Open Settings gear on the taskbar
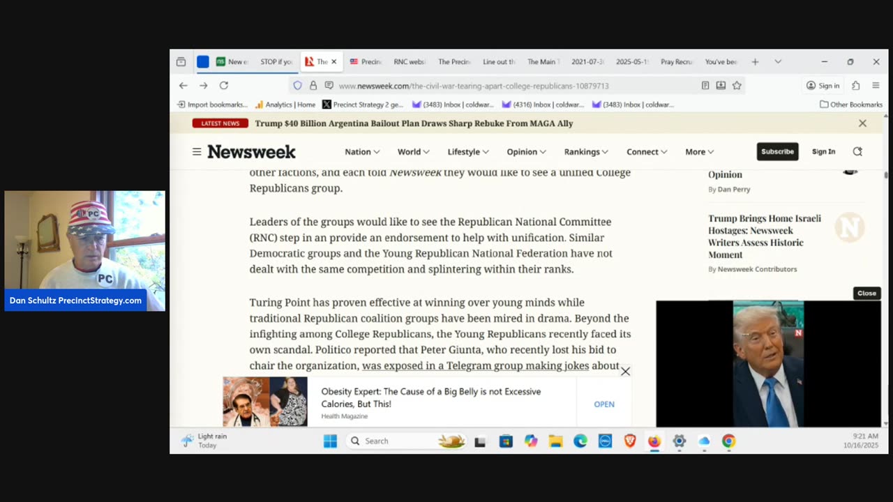 click(679, 441)
